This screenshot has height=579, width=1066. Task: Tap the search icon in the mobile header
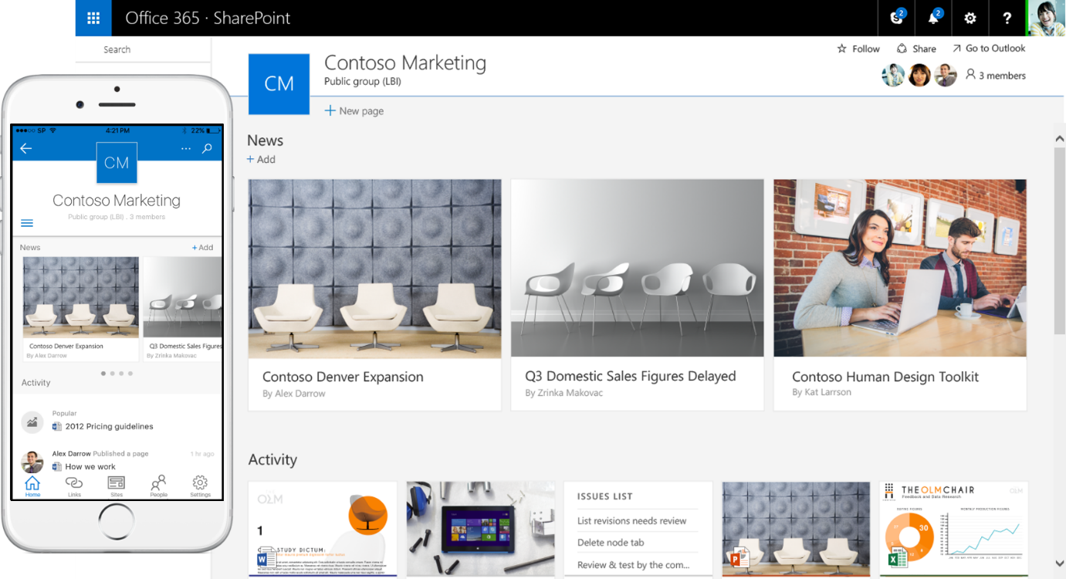(207, 148)
